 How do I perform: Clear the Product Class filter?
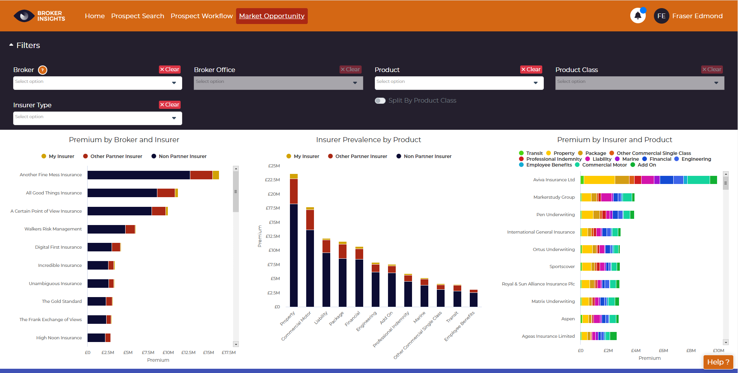[712, 69]
